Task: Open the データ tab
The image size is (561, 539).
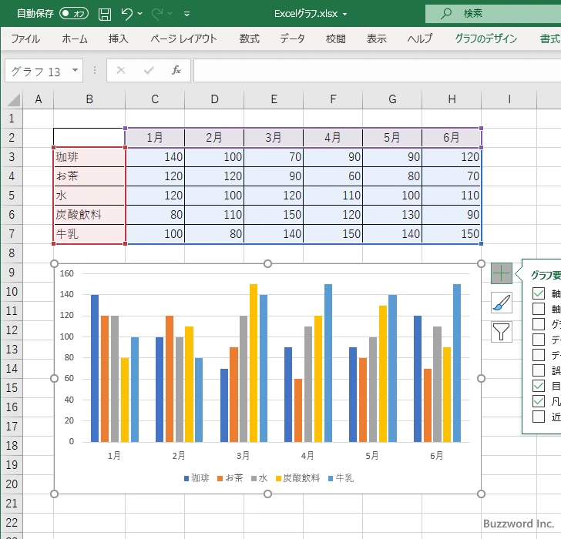Action: coord(292,38)
